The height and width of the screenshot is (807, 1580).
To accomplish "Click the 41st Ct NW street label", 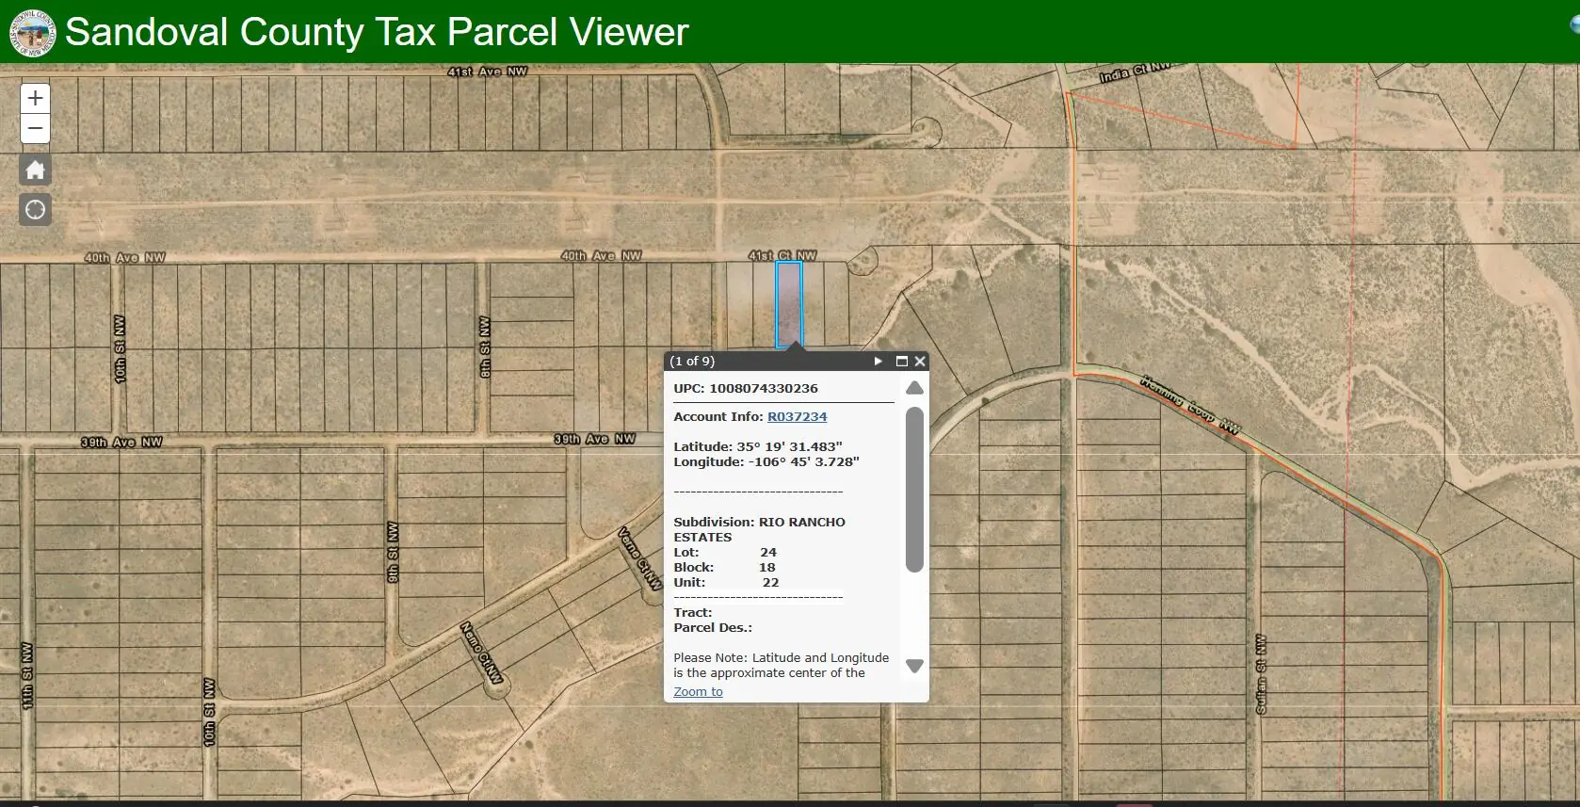I will point(782,255).
